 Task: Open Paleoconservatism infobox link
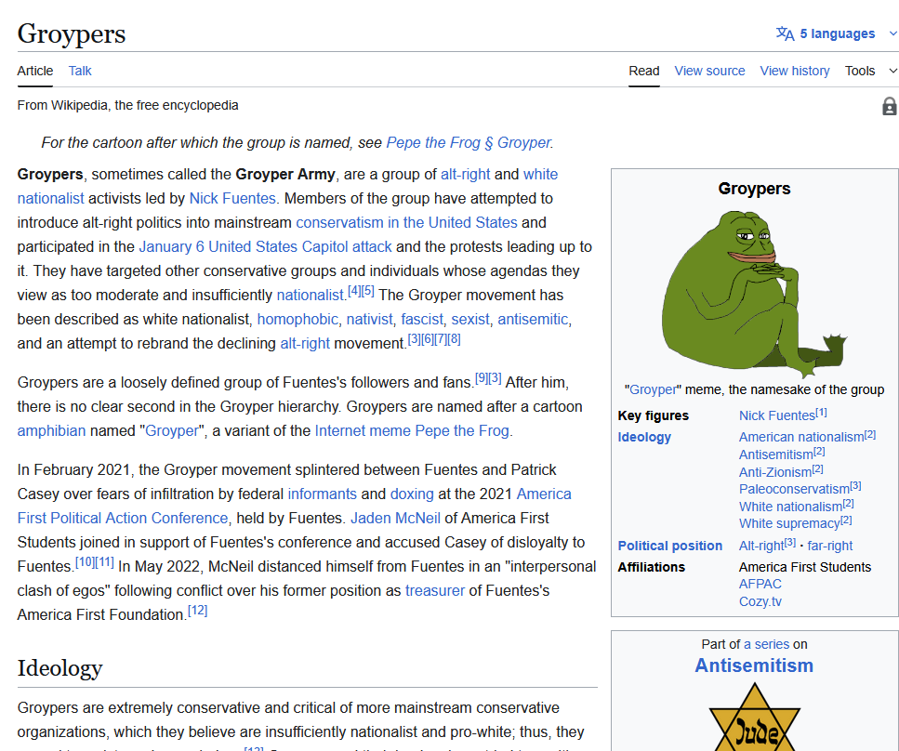794,489
